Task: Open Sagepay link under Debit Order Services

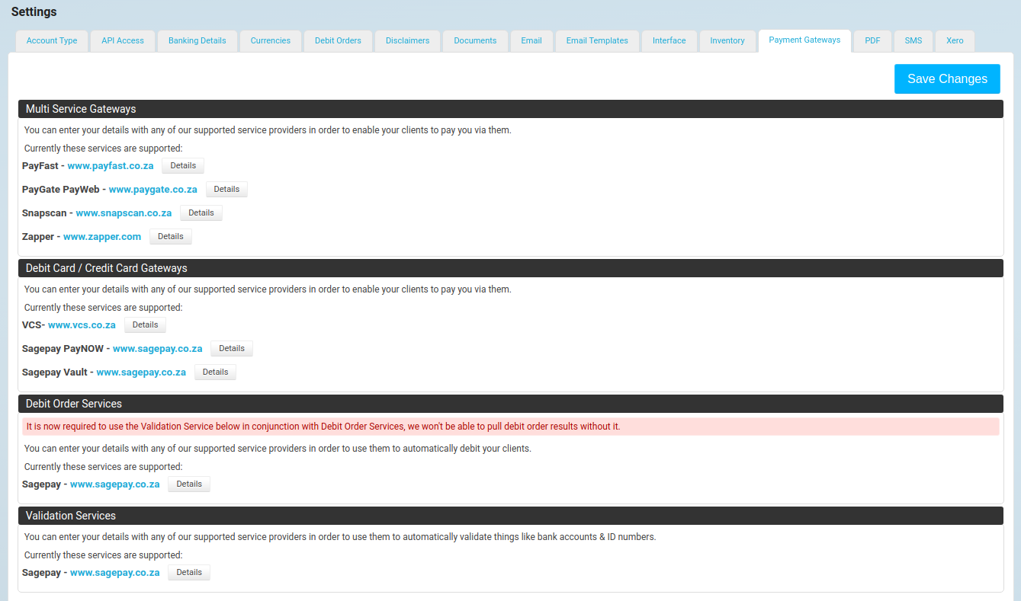Action: click(115, 484)
